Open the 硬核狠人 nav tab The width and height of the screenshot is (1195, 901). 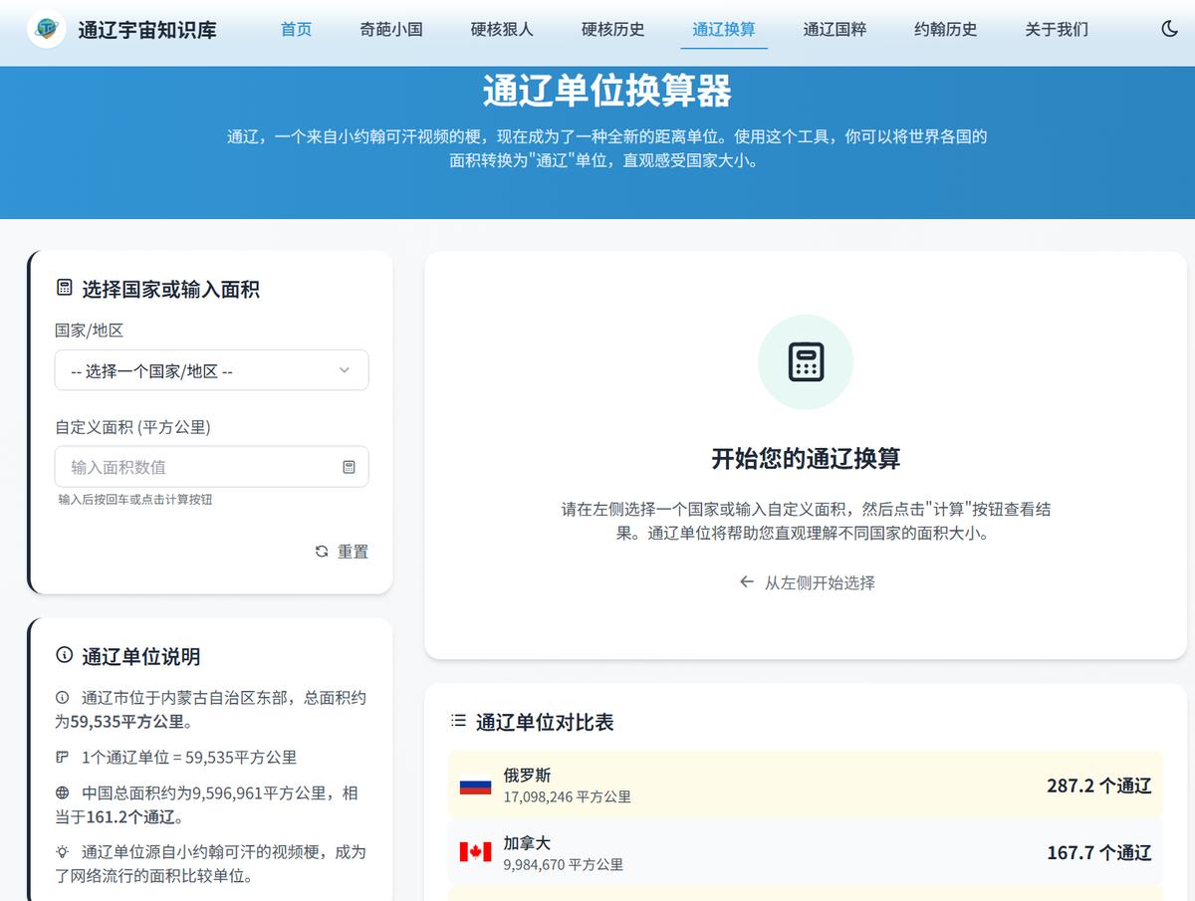pos(502,30)
